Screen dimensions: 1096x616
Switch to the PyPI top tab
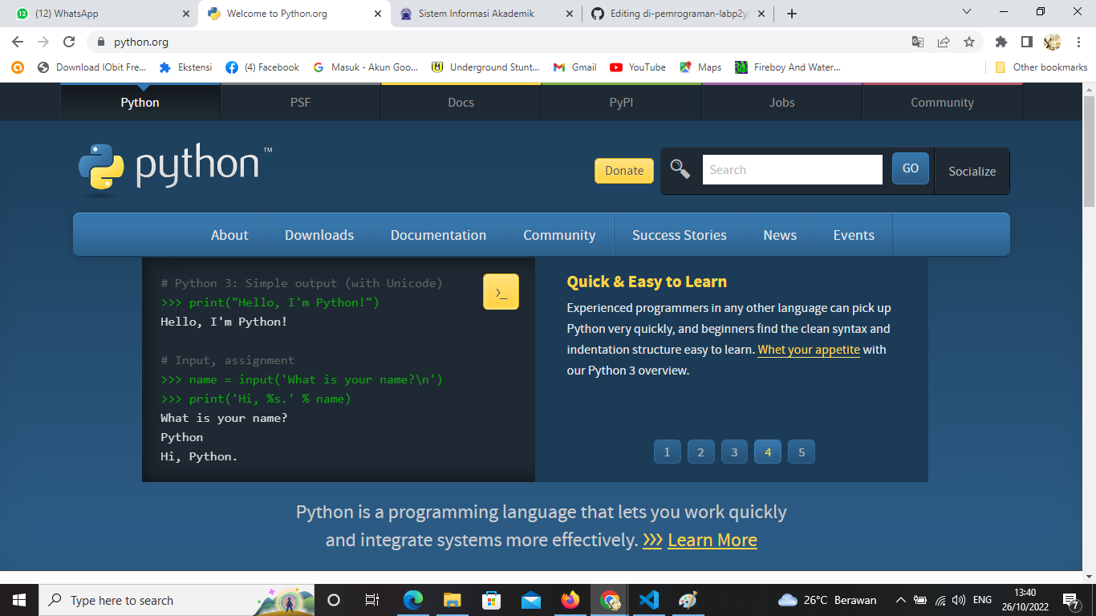click(x=622, y=102)
